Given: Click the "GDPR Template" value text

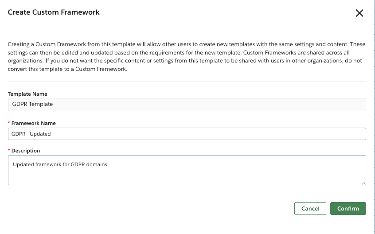Looking at the screenshot, I should pyautogui.click(x=32, y=104).
